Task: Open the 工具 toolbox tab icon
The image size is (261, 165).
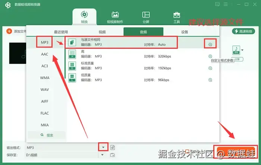Action: click(177, 15)
